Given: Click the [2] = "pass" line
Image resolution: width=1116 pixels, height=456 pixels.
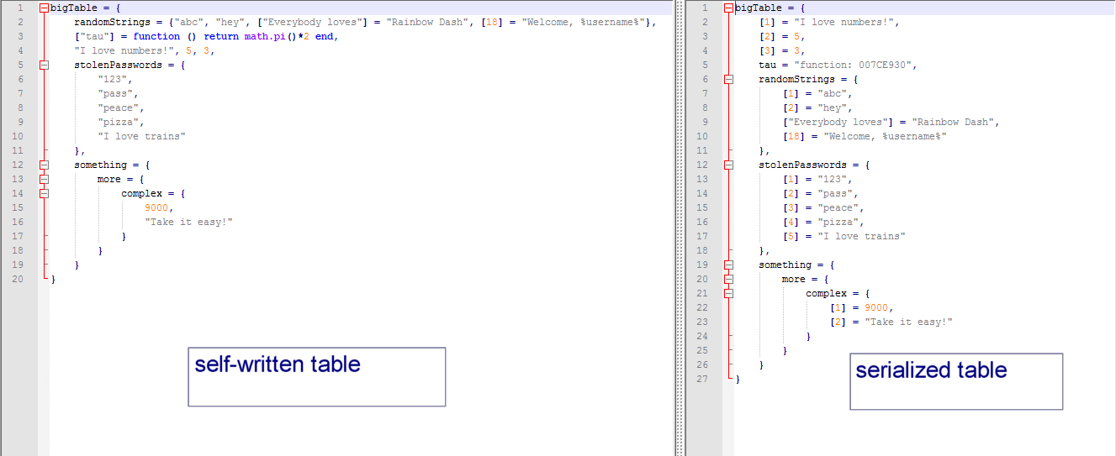Looking at the screenshot, I should pos(820,193).
